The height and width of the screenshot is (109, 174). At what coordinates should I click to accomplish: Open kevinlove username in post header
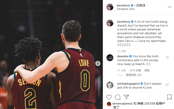(123, 5)
